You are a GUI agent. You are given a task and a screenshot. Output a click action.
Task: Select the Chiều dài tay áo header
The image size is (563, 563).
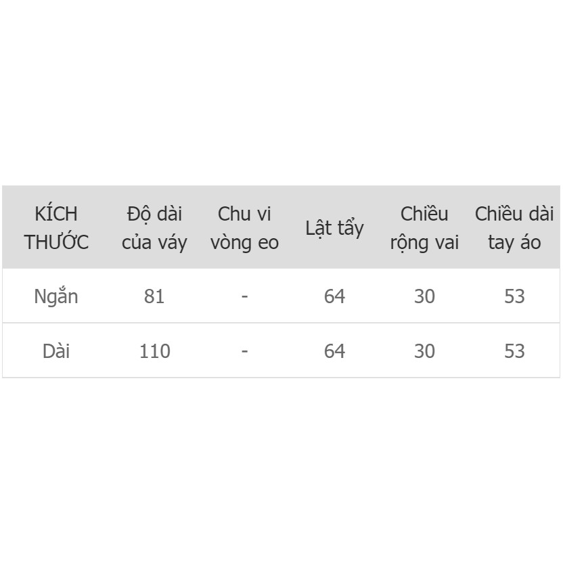click(514, 228)
